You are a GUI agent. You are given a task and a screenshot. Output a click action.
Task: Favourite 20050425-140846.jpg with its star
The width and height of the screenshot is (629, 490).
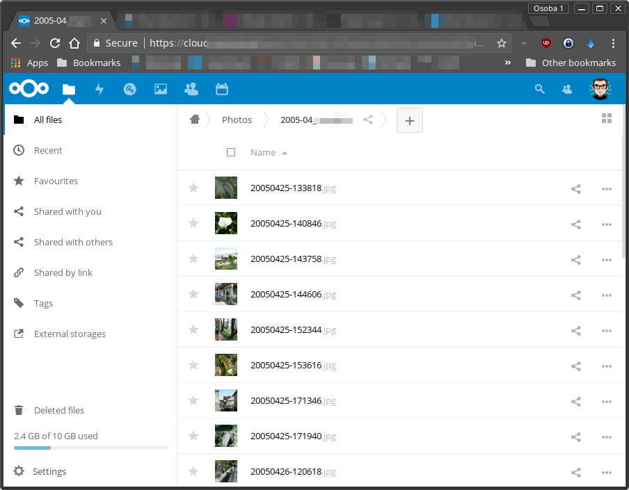[x=193, y=224]
